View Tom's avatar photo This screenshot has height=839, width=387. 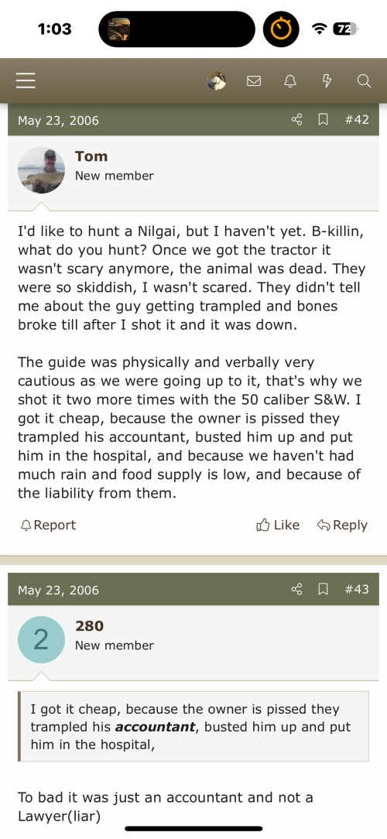point(41,170)
